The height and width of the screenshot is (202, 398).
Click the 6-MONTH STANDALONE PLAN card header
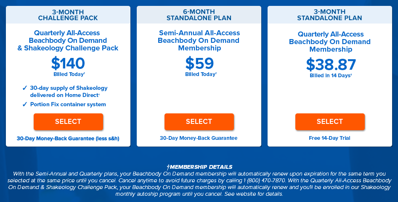(x=199, y=15)
